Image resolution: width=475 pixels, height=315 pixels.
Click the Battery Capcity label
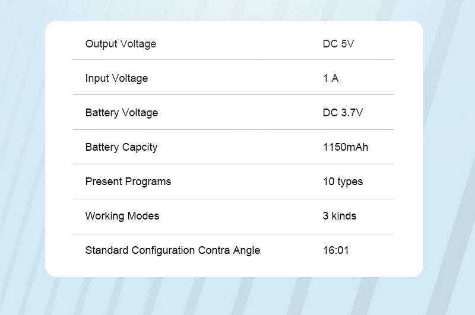click(121, 147)
